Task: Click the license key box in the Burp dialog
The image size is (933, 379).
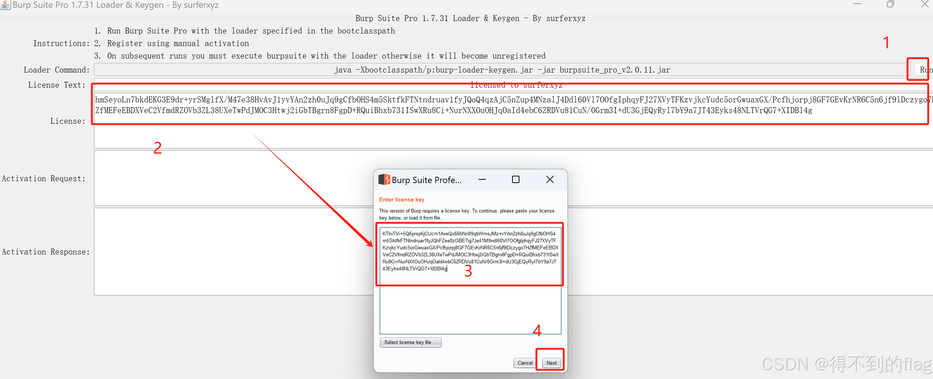Action: [x=470, y=281]
